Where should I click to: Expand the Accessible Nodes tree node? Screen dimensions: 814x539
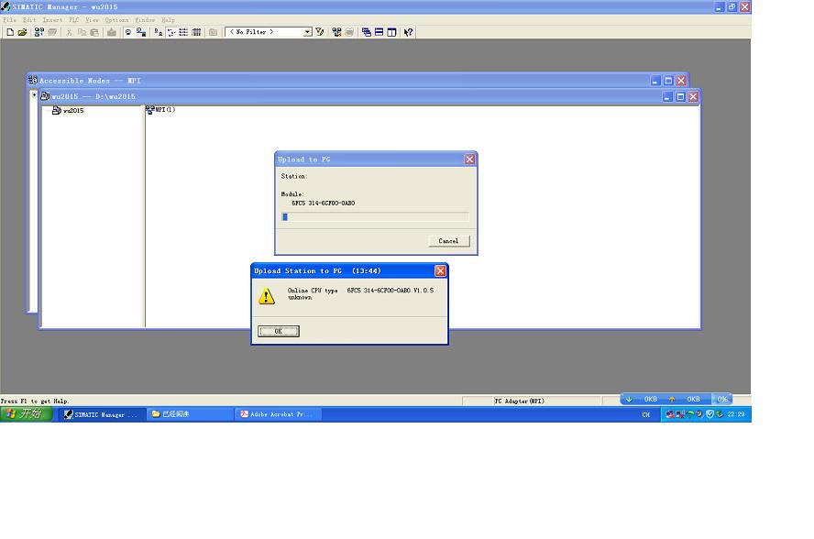tap(34, 94)
